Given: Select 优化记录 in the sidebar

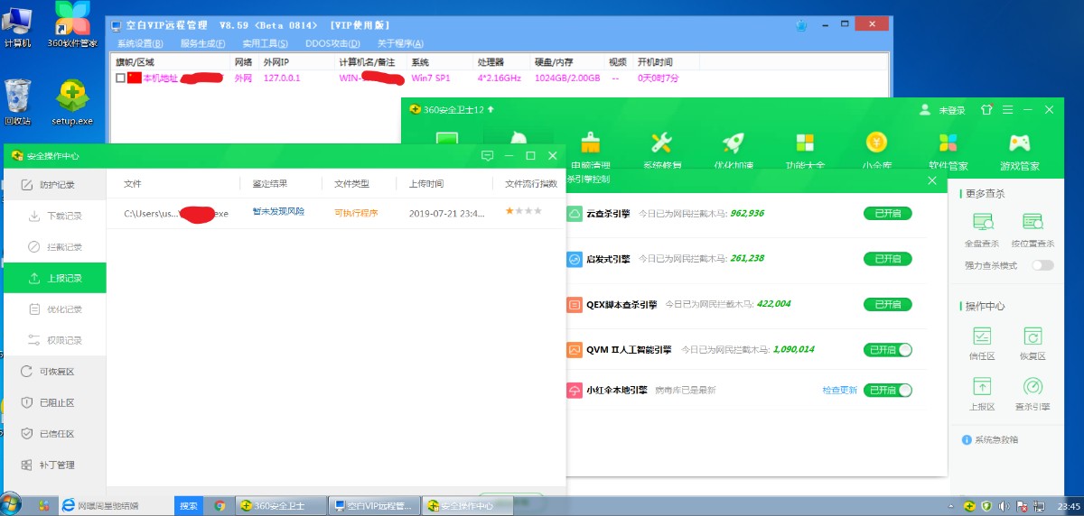Looking at the screenshot, I should (x=54, y=309).
